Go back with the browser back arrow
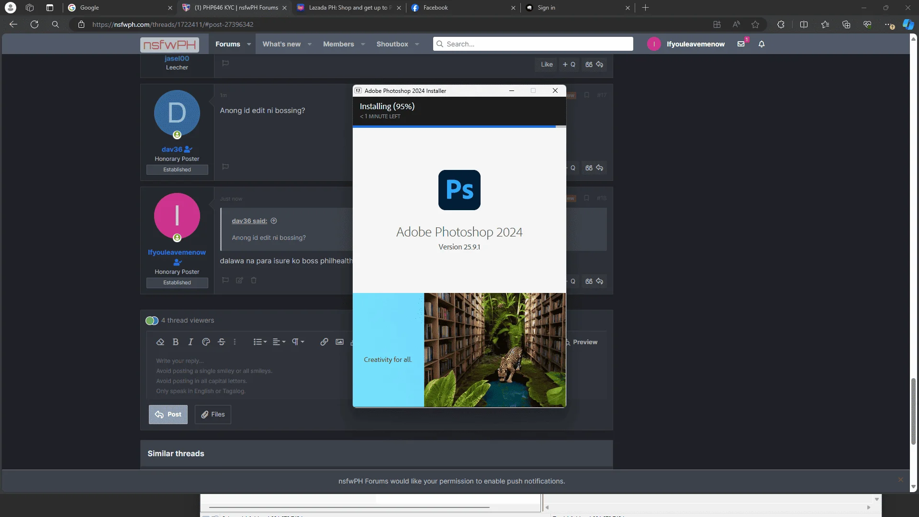Viewport: 919px width, 517px height. pos(13,24)
